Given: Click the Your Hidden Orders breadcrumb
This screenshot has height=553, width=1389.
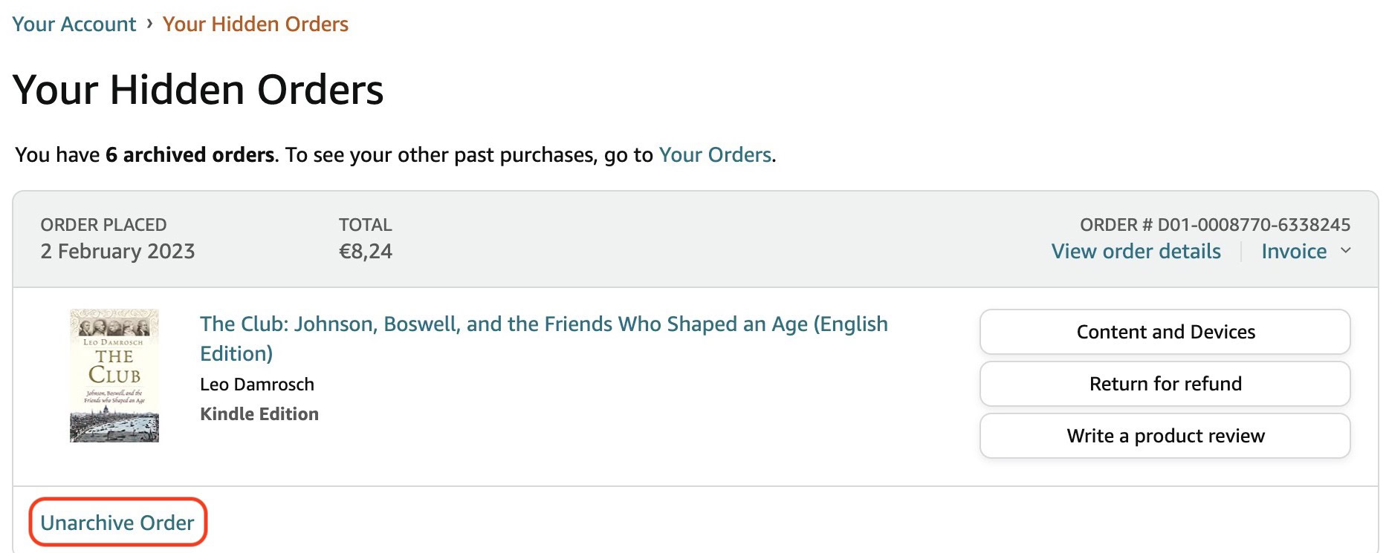Looking at the screenshot, I should pos(255,24).
